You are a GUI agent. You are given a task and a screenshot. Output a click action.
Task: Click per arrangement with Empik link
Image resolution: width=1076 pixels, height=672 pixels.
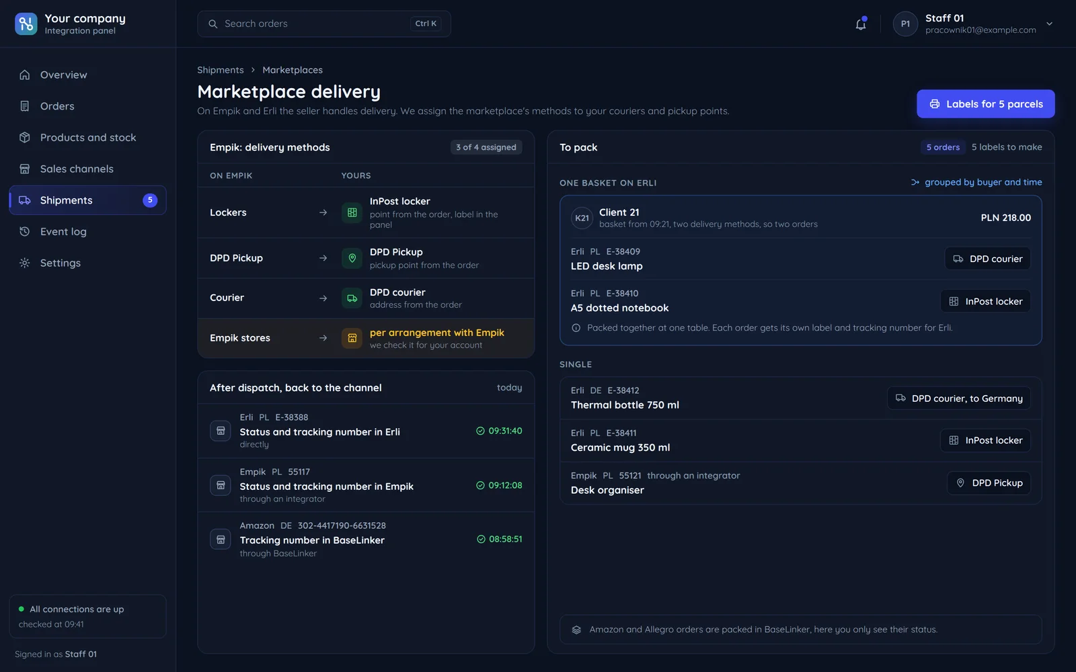pyautogui.click(x=437, y=333)
